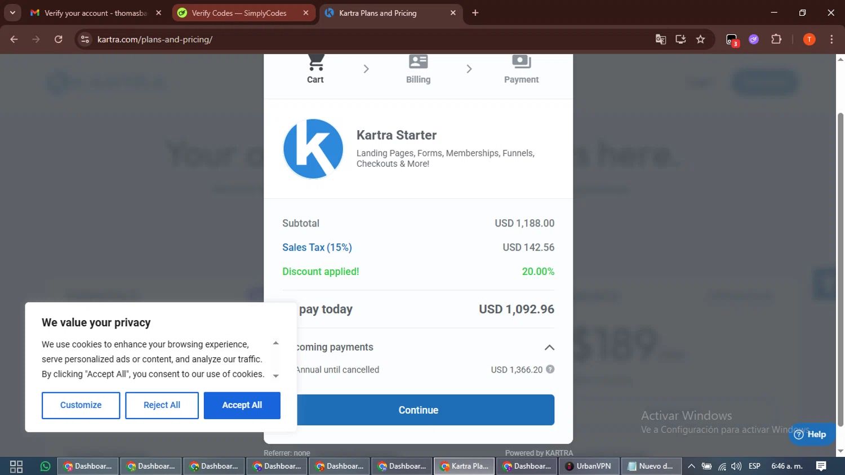Close the Kartra Plans and Pricing tab
This screenshot has width=845, height=475.
tap(453, 13)
